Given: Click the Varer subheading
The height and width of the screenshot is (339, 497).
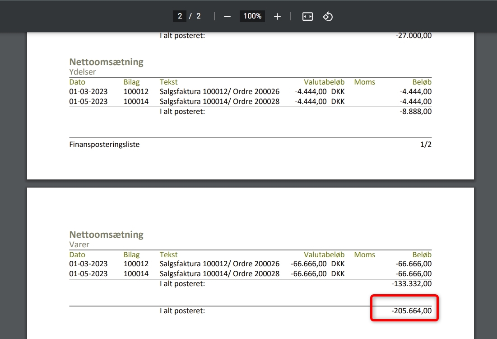Looking at the screenshot, I should 79,245.
